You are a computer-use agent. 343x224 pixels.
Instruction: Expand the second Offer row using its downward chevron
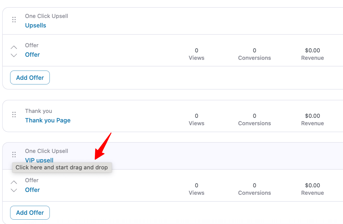point(14,190)
